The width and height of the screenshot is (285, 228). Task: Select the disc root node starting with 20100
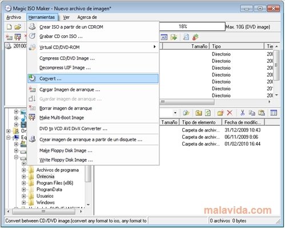coord(17,46)
